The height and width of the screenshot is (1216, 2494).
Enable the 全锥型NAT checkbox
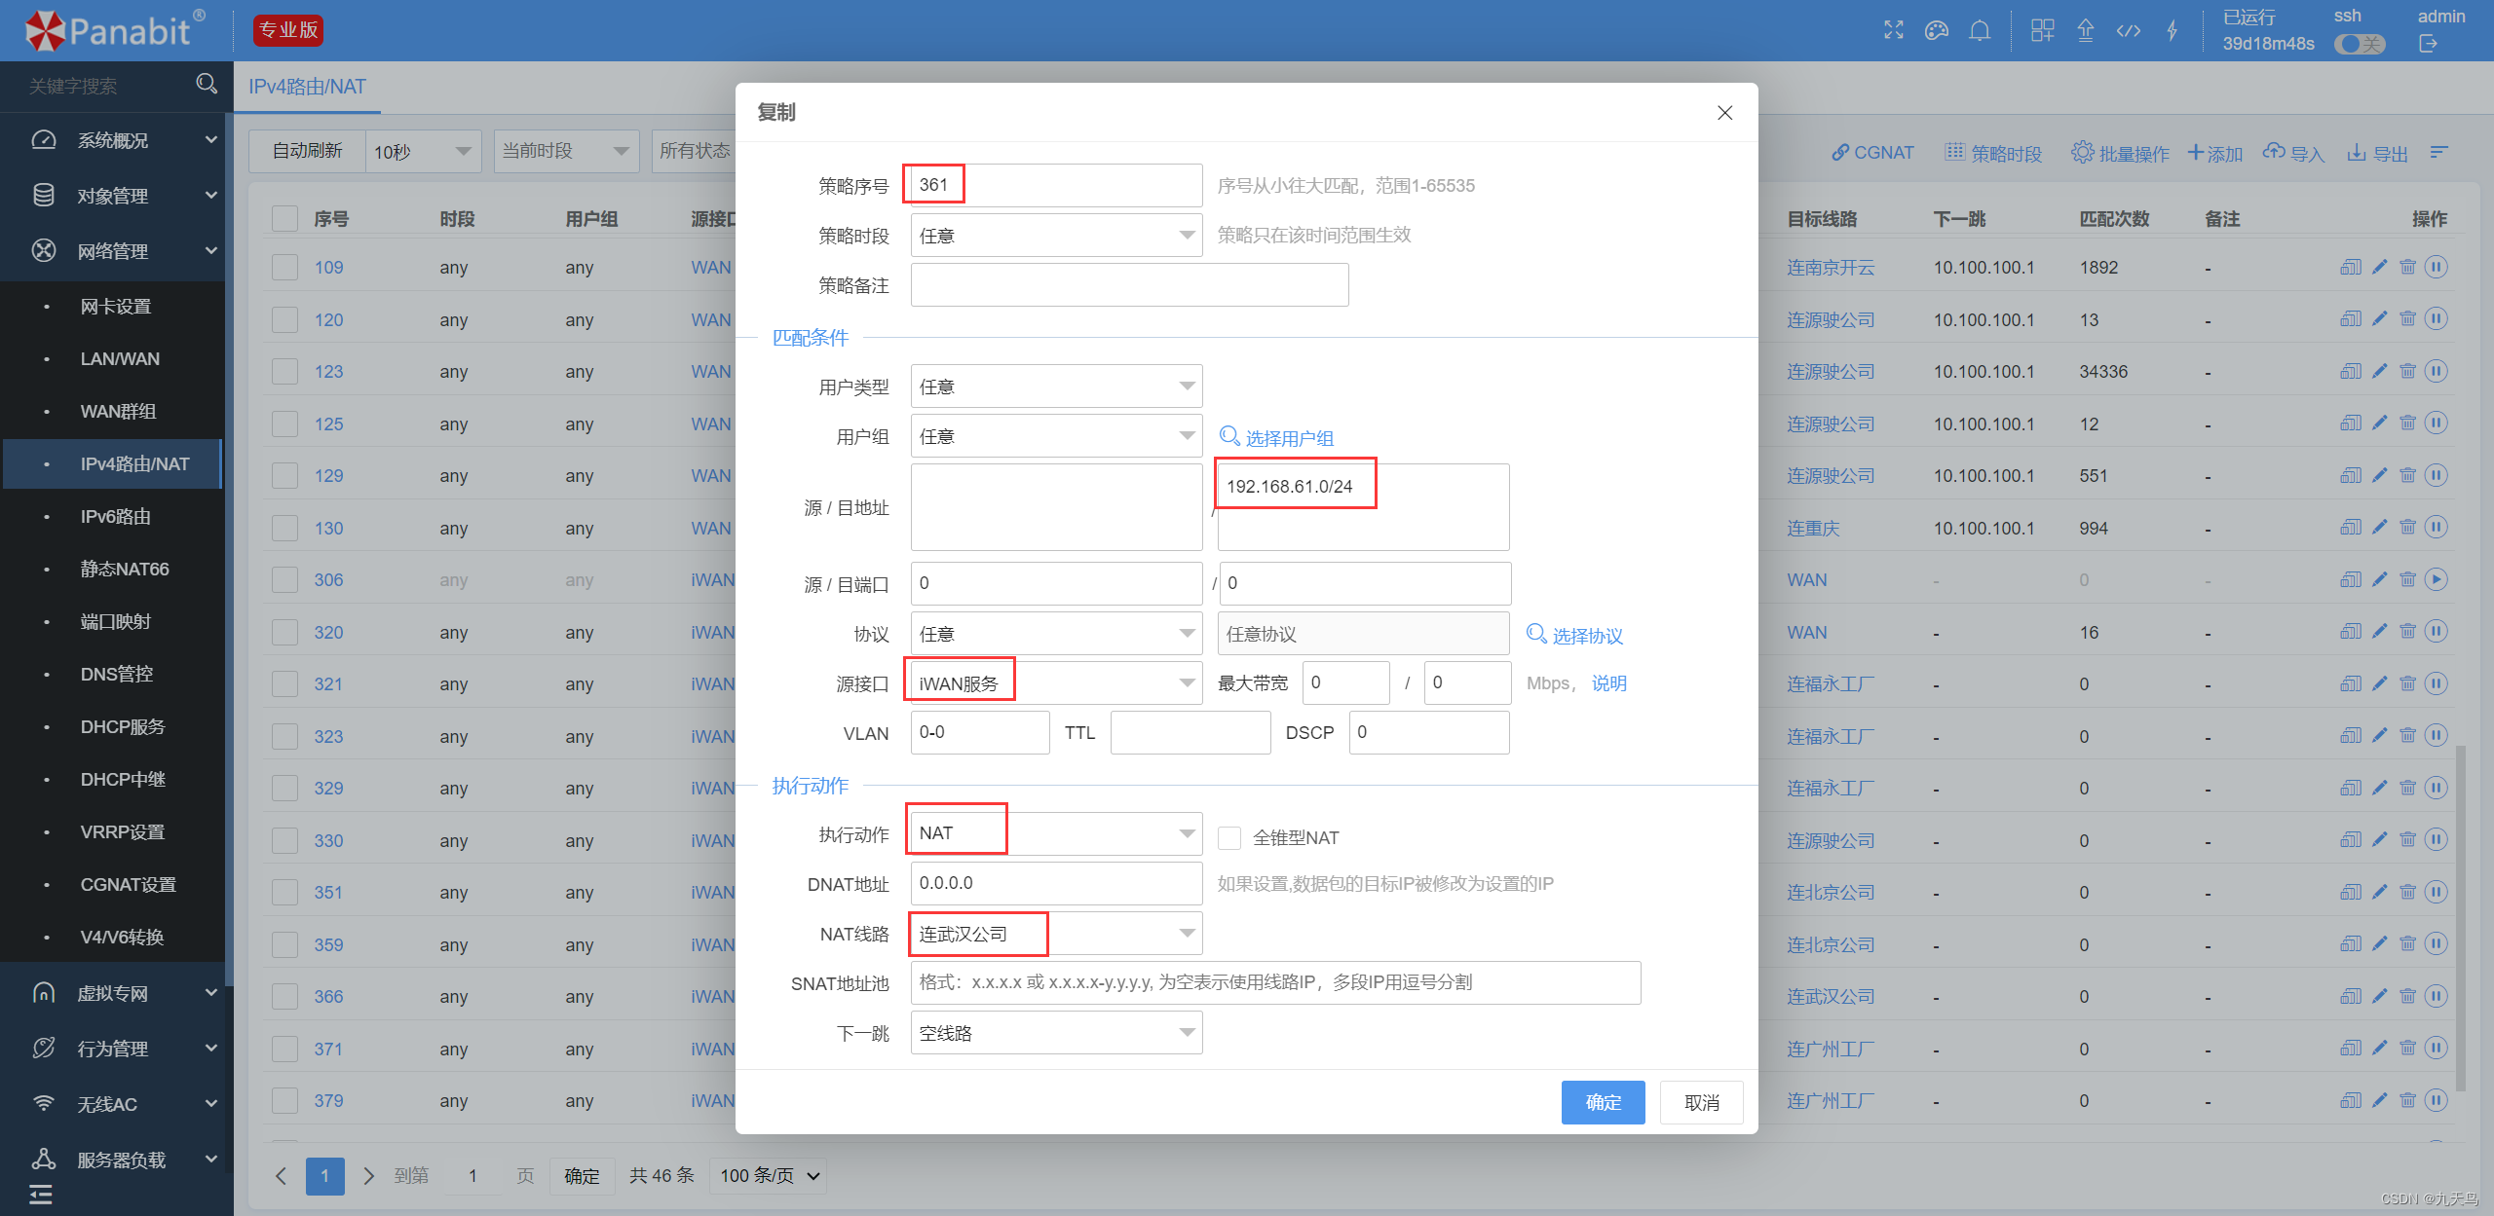[1229, 837]
